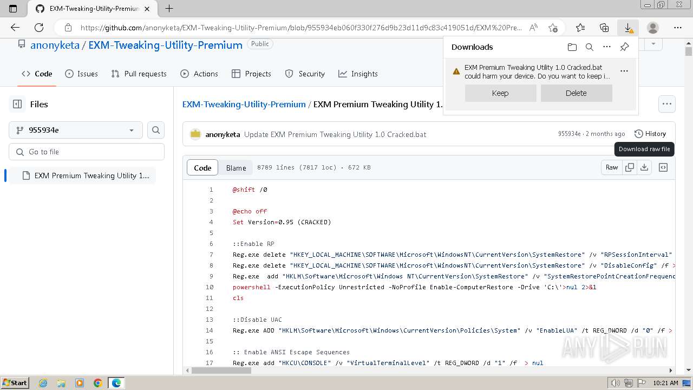Screen dimensions: 693x390
Task: Open anonyketa commit author link
Action: coord(223,134)
